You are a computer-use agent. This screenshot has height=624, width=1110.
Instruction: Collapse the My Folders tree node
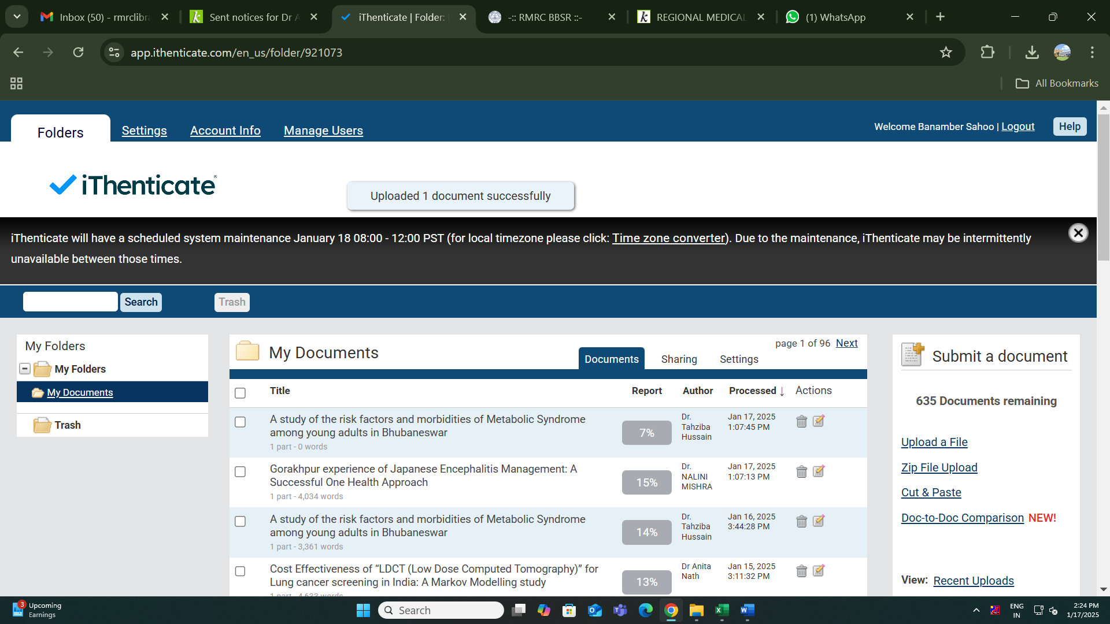coord(25,369)
